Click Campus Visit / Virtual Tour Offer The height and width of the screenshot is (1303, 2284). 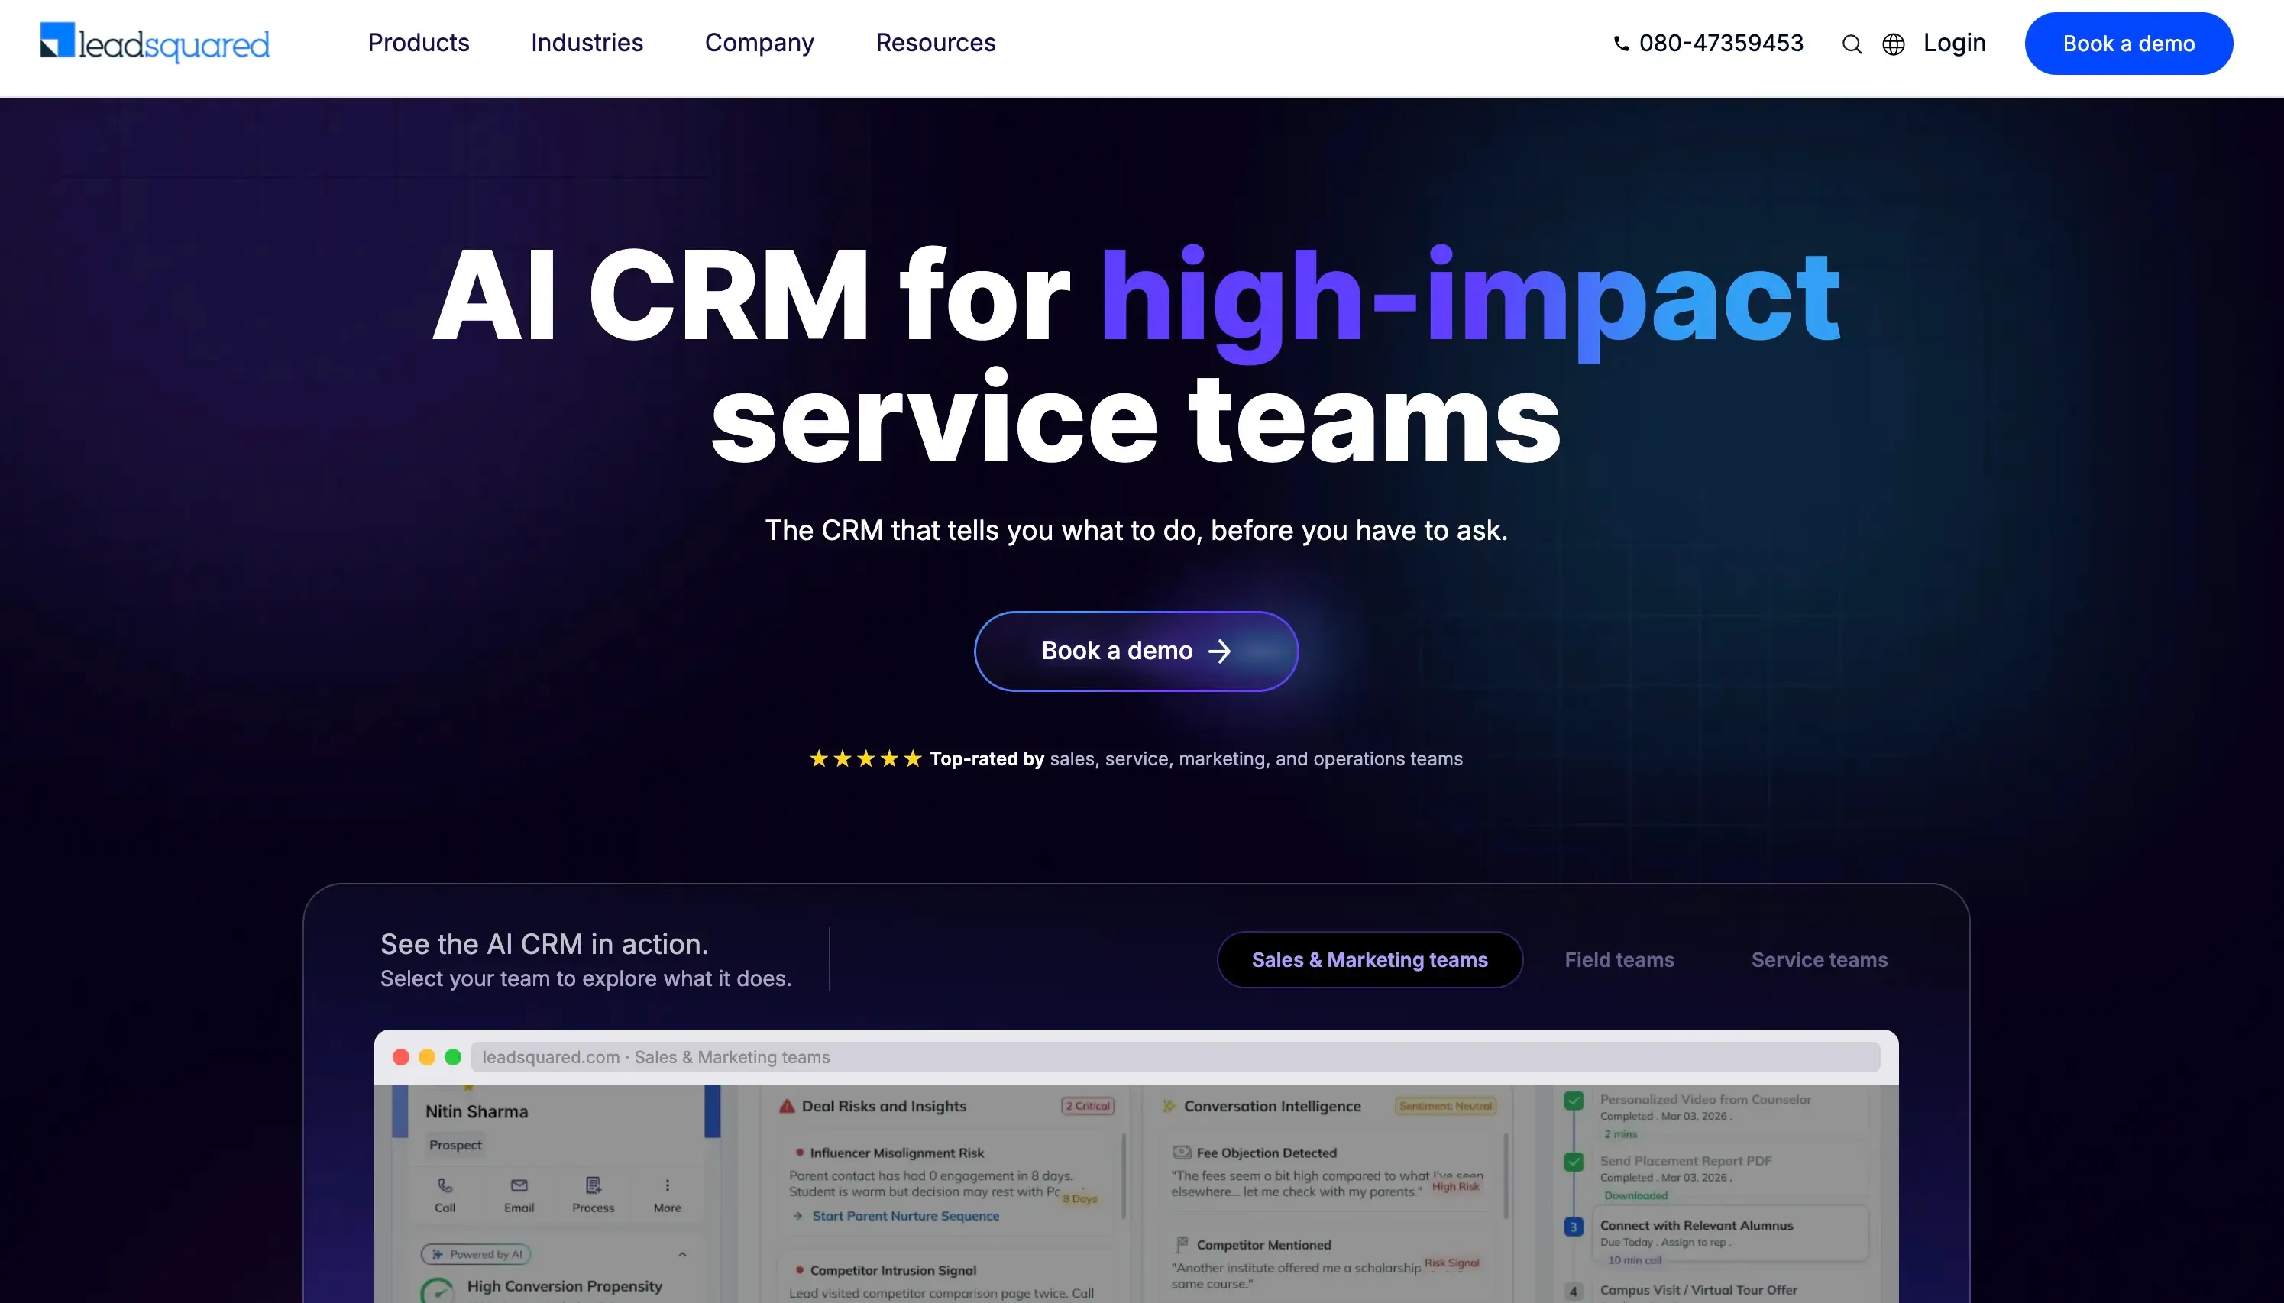(x=1698, y=1291)
